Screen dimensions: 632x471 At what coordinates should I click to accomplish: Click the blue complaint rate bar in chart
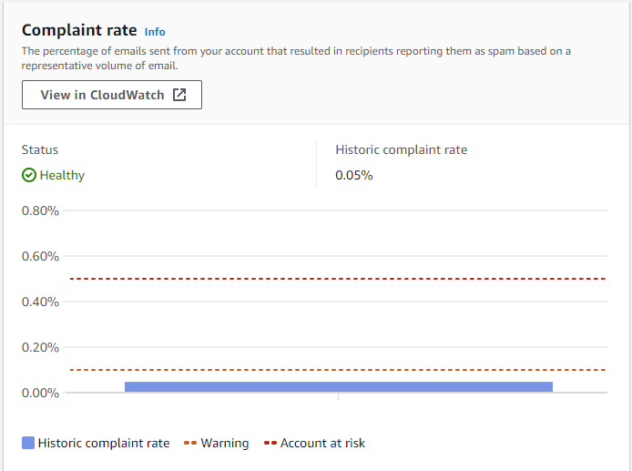(x=338, y=386)
